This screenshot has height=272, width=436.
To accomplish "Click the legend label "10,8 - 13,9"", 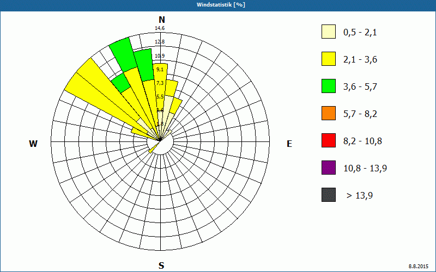I will coord(365,169).
